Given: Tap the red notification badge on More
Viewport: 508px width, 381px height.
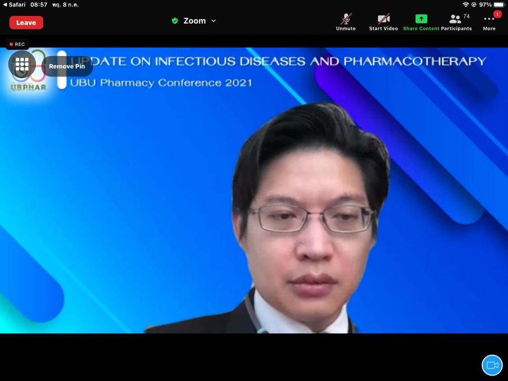Looking at the screenshot, I should pos(497,14).
